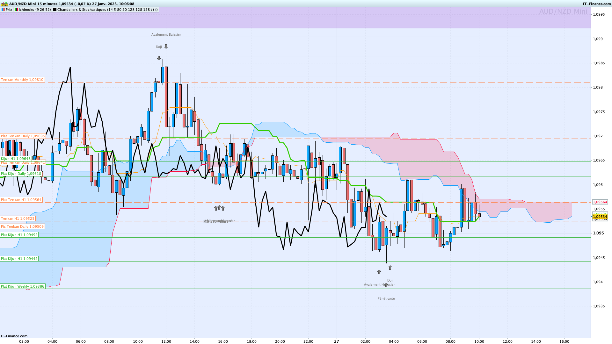612x344 pixels.
Task: Click the yellow current price tag 1,09534
Action: (600, 217)
